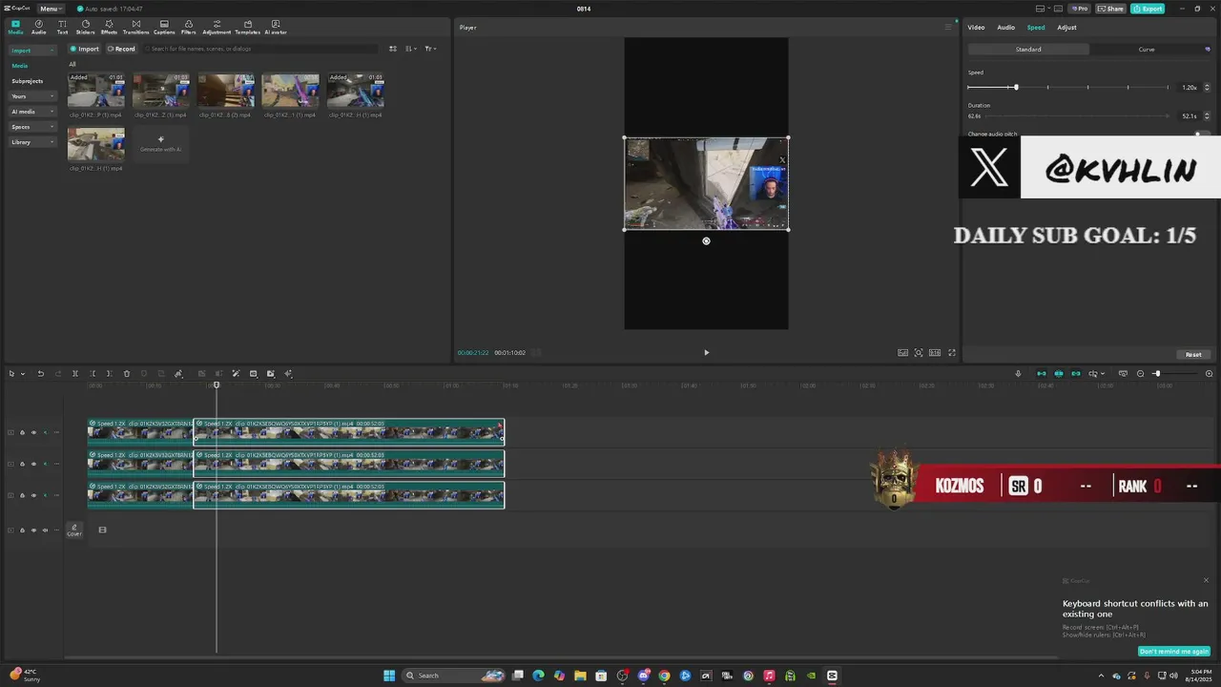This screenshot has width=1221, height=687.
Task: Open the Captions panel
Action: (164, 28)
